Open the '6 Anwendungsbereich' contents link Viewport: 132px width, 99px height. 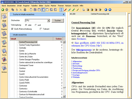point(79,73)
